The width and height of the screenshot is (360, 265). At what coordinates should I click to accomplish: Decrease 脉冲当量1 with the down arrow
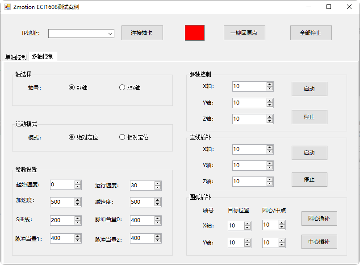[78, 240]
